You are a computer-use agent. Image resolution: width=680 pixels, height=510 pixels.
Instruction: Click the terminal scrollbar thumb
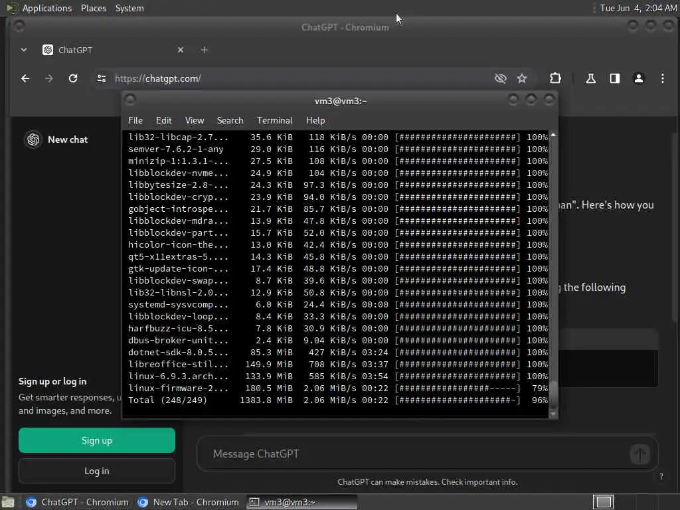tap(553, 394)
